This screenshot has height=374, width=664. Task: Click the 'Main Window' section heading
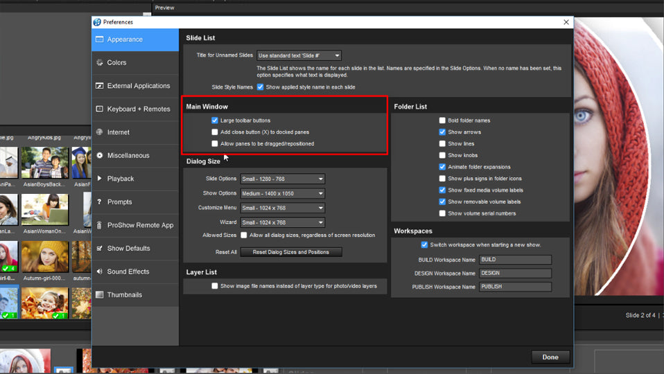207,107
